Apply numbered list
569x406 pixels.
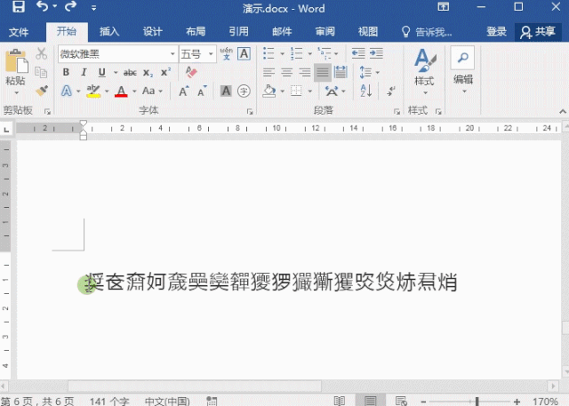pos(296,53)
